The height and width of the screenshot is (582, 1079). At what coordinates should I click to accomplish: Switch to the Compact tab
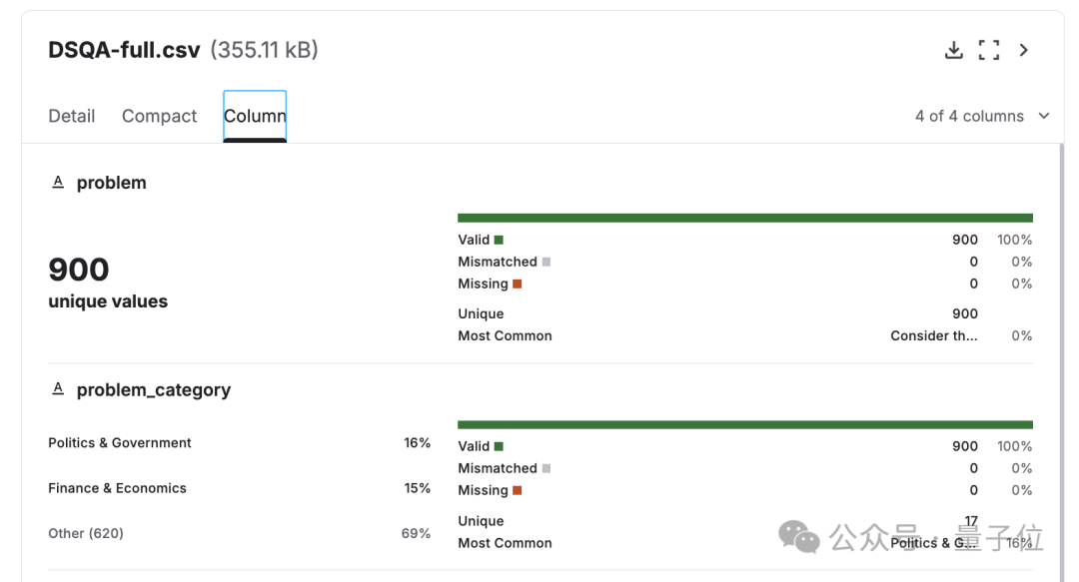[x=160, y=116]
